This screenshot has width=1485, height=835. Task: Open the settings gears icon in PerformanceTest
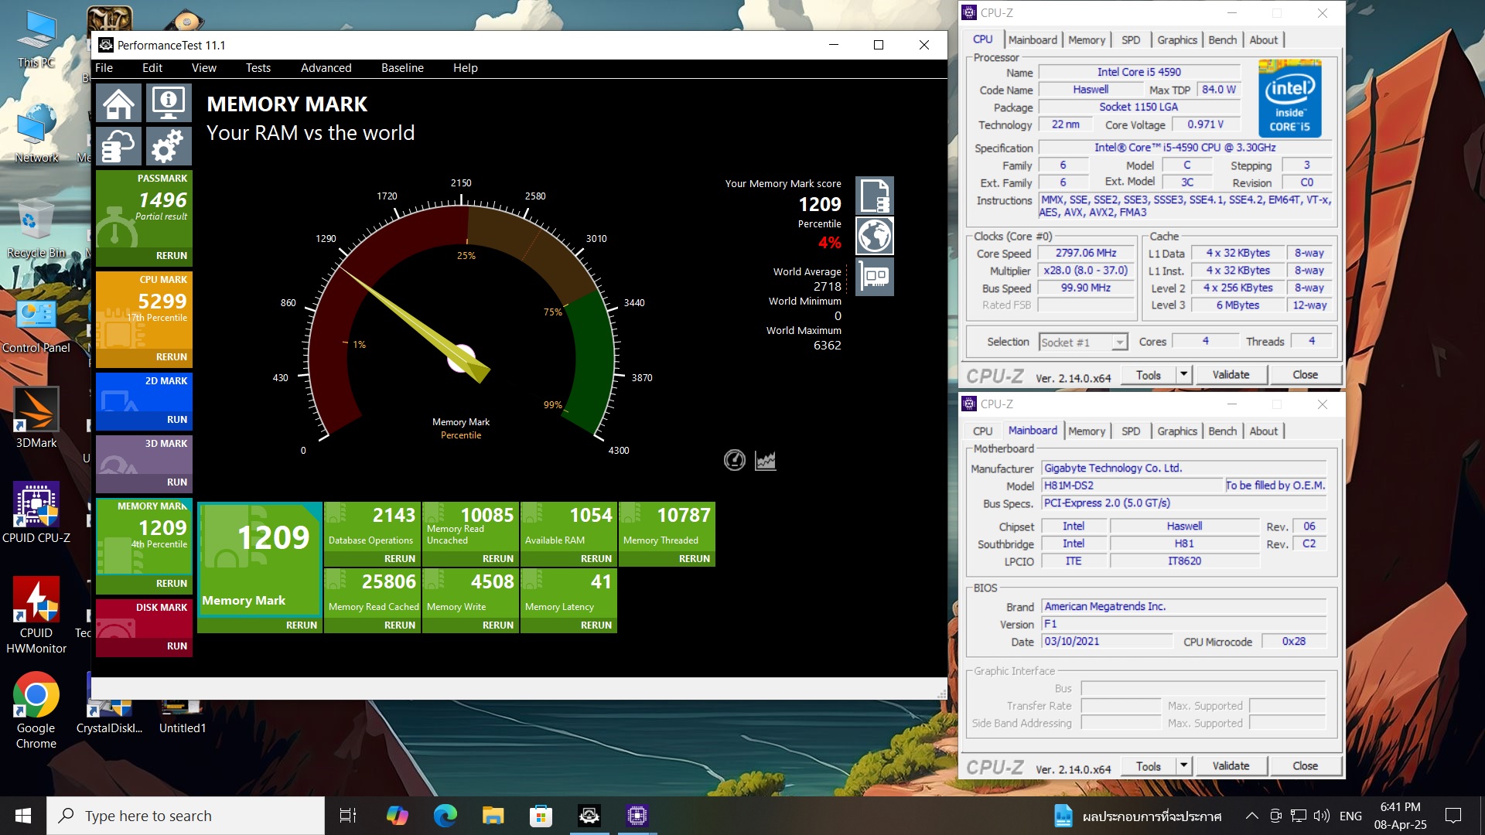click(168, 145)
